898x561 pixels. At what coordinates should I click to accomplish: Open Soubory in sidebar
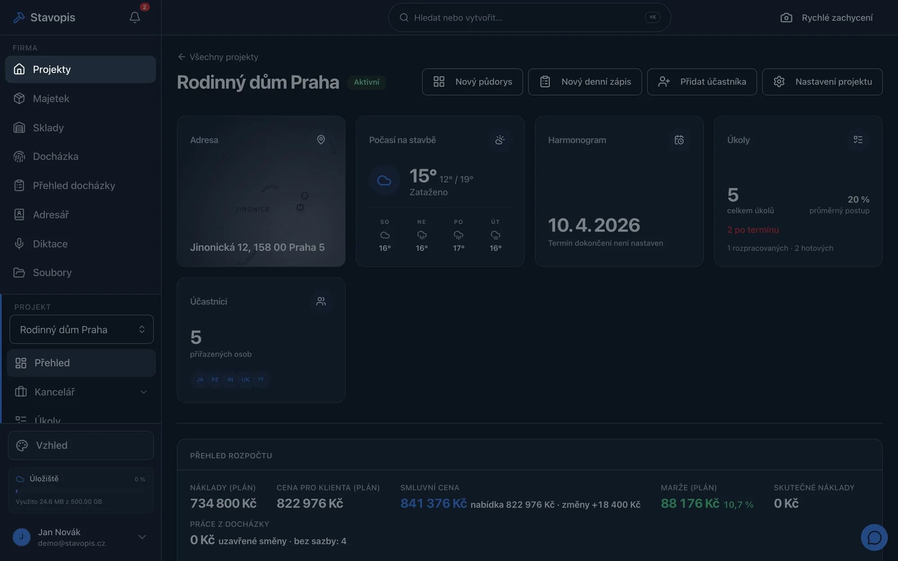tap(80, 272)
